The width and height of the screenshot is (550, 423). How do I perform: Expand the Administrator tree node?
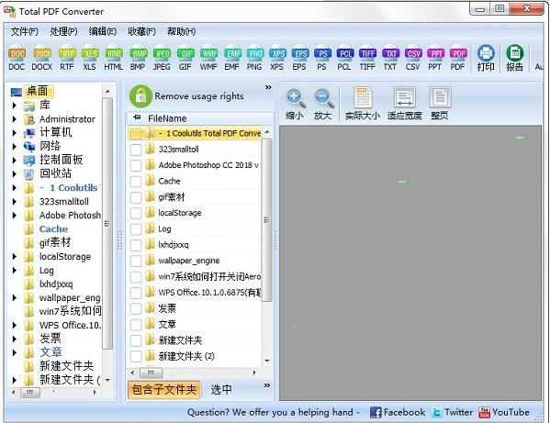point(15,119)
